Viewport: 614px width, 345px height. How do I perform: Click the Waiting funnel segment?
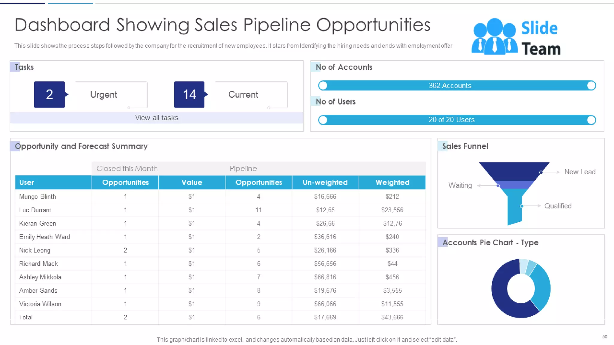[x=514, y=185]
